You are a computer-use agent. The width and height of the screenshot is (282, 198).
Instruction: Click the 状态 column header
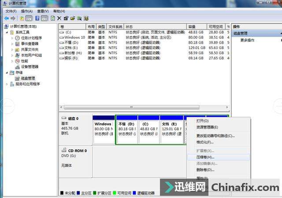click(x=155, y=26)
